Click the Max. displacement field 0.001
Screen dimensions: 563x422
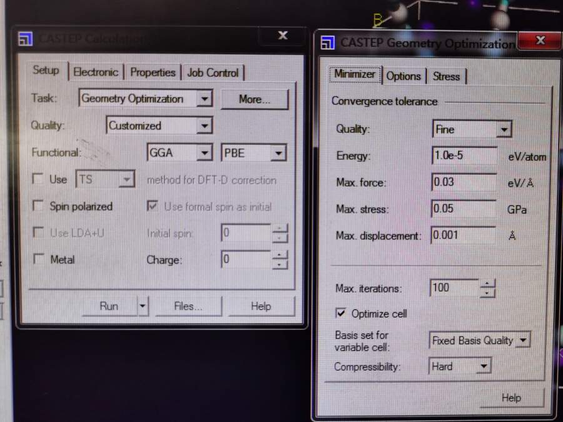(x=463, y=236)
